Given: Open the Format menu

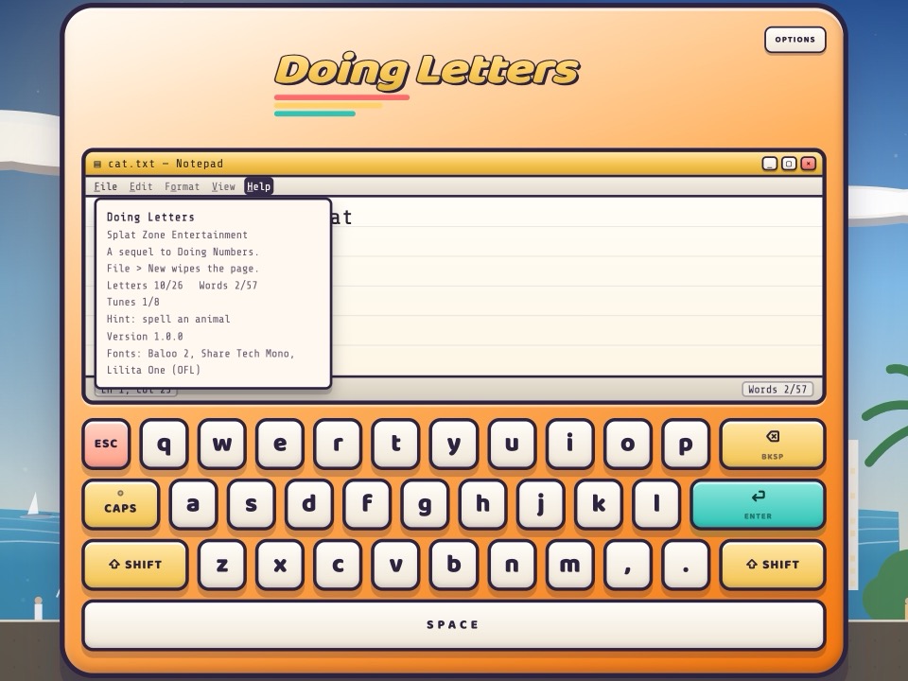Looking at the screenshot, I should 182,186.
